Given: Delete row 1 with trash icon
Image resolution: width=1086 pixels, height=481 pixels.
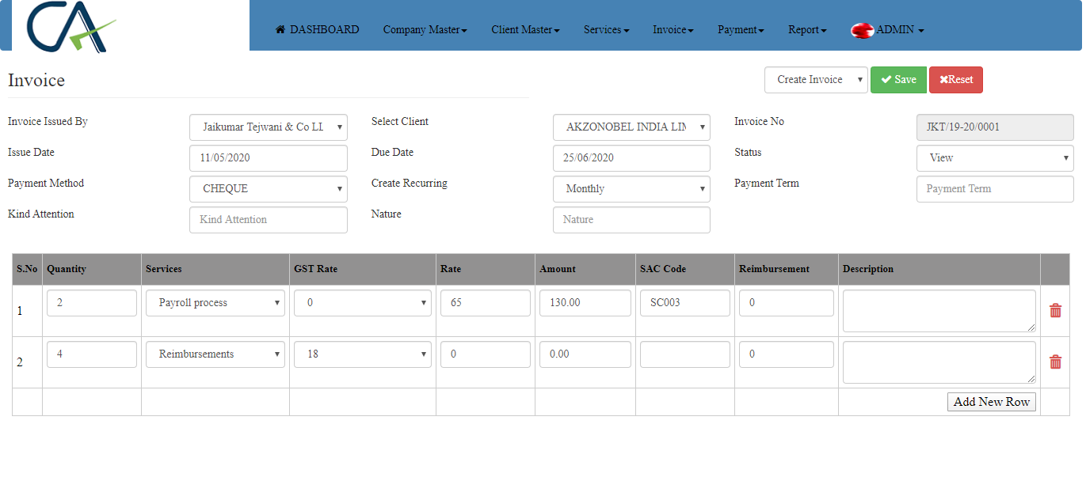Looking at the screenshot, I should pos(1055,311).
